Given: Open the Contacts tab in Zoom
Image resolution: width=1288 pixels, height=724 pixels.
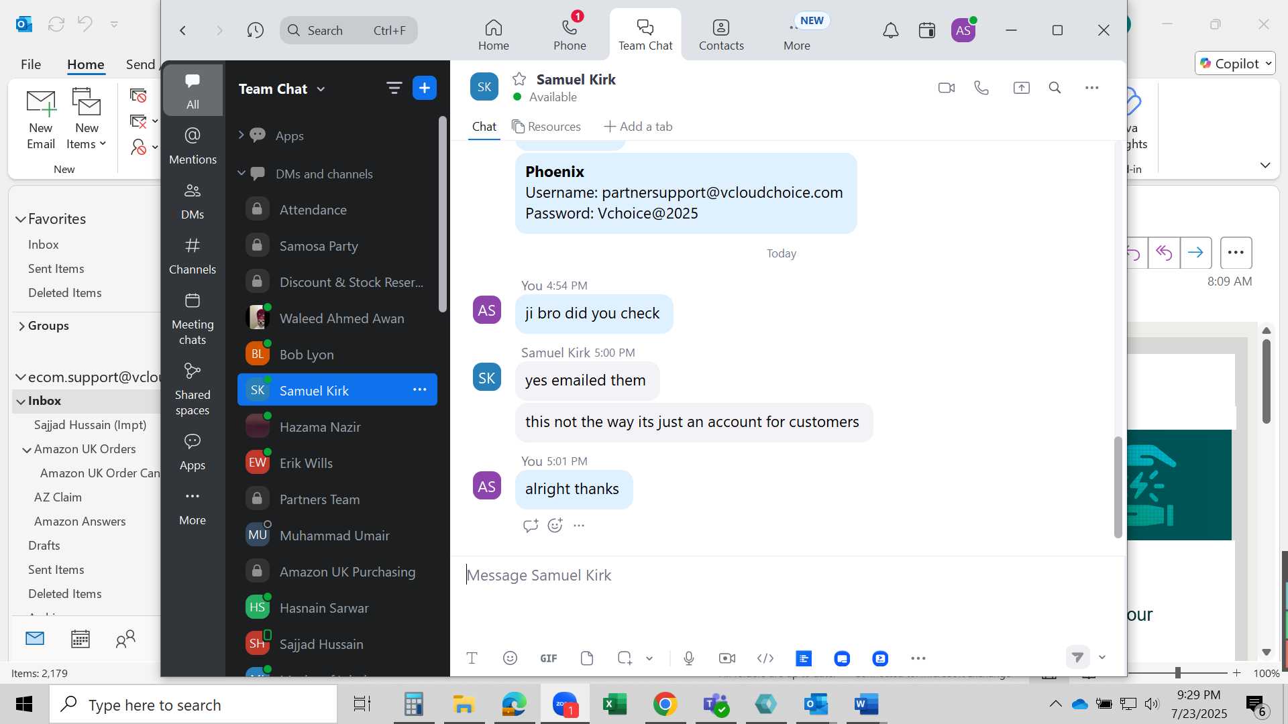Looking at the screenshot, I should tap(721, 35).
